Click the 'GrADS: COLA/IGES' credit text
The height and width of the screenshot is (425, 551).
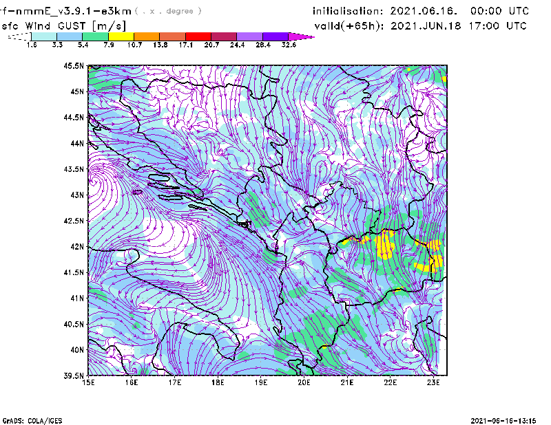32,421
